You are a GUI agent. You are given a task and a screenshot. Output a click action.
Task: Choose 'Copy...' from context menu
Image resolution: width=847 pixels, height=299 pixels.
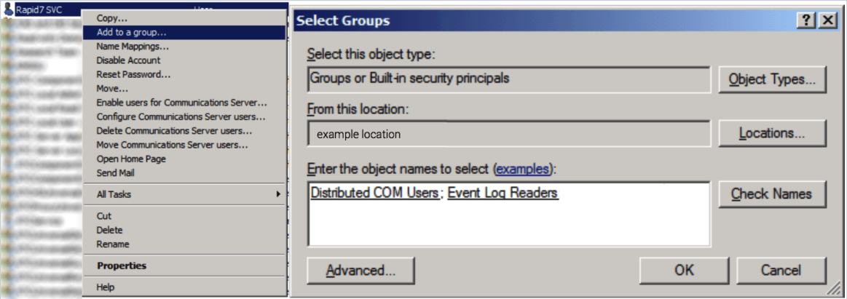(x=112, y=18)
